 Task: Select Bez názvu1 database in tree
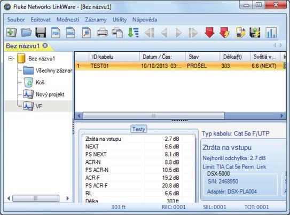tap(42, 59)
